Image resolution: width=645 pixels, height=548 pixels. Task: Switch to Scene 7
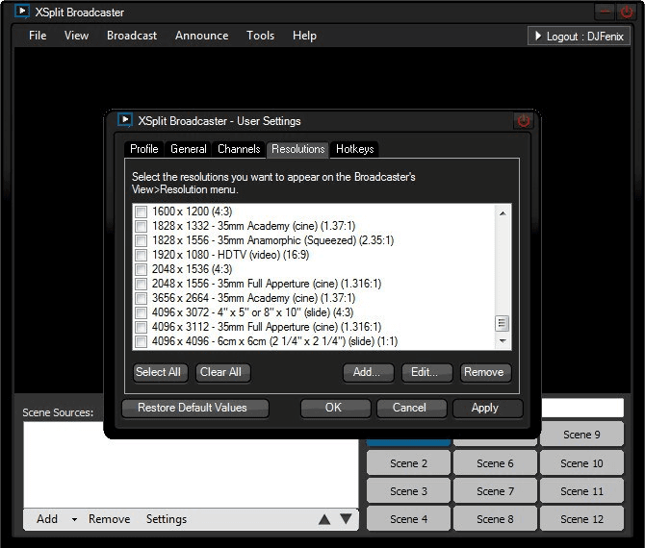click(495, 491)
